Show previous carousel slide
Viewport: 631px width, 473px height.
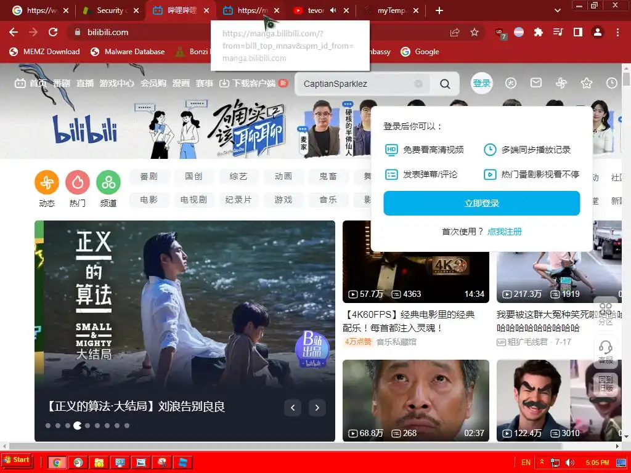click(293, 408)
